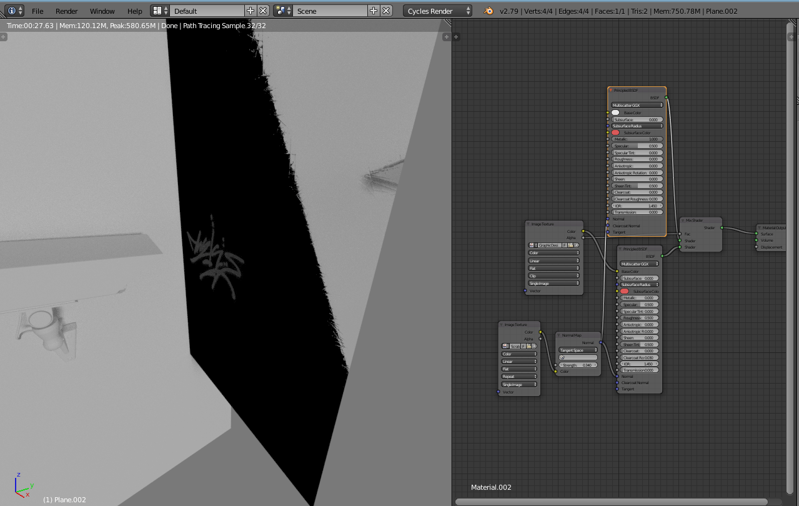Pick Subsurface Color swatch in lower Principled BSDF
This screenshot has width=799, height=506.
(625, 291)
